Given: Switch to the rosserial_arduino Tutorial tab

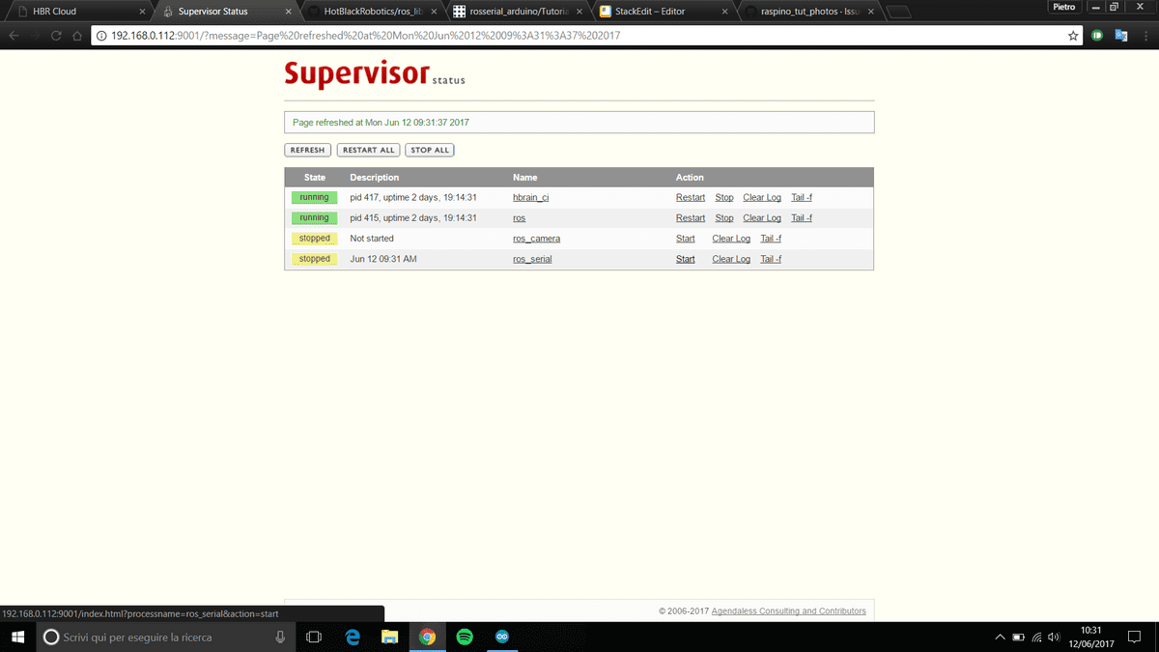Looking at the screenshot, I should pos(512,13).
